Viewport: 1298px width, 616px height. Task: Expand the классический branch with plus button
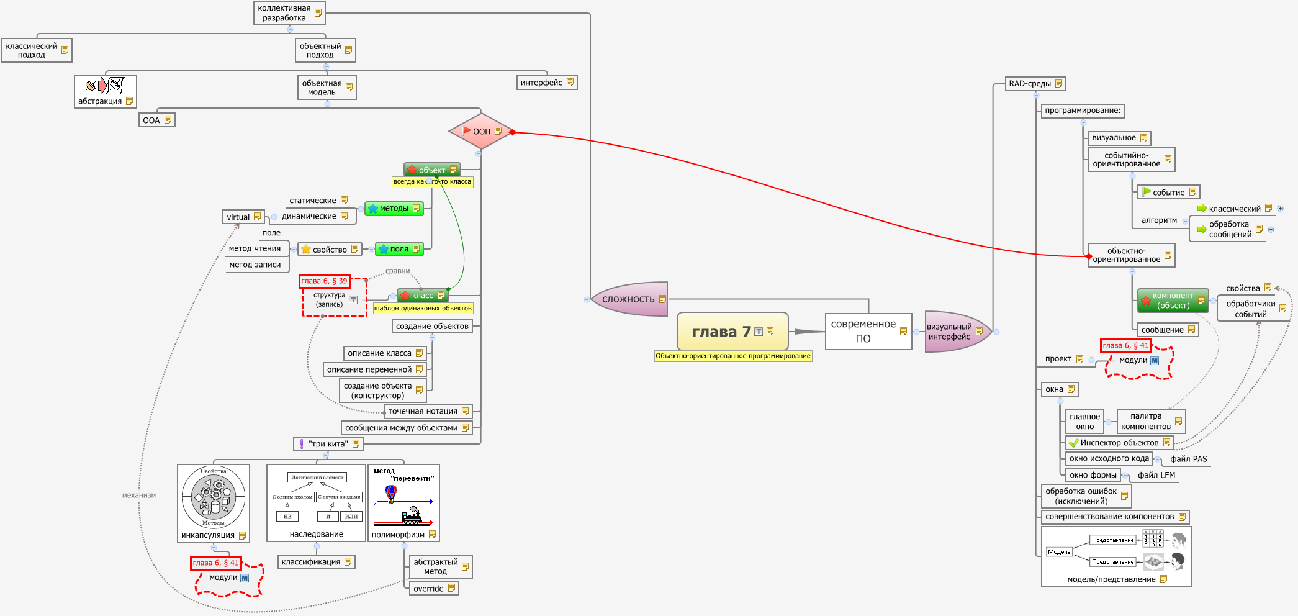(1280, 209)
